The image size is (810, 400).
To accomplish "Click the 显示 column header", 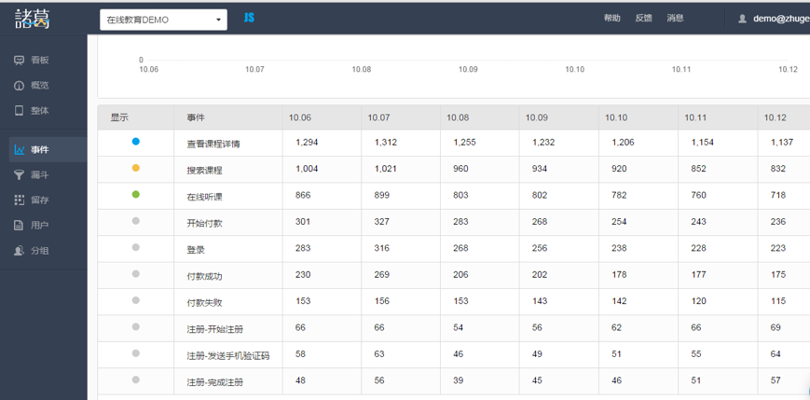I will coord(119,117).
